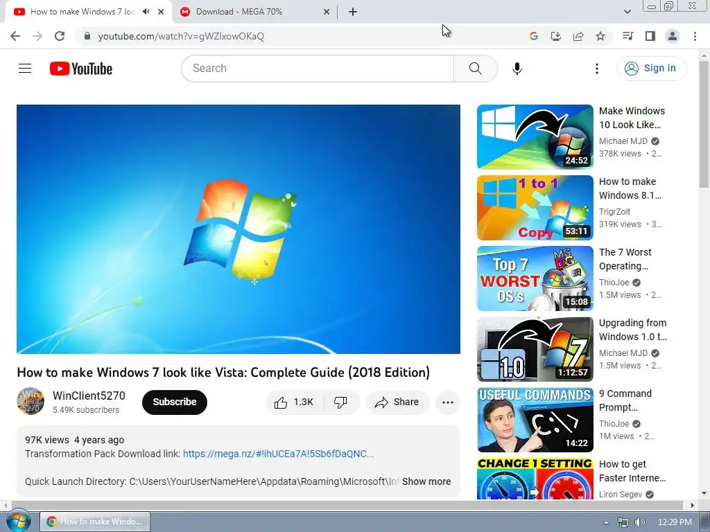Image resolution: width=710 pixels, height=532 pixels.
Task: Click title '9 Command Prompt...'
Action: 625,400
